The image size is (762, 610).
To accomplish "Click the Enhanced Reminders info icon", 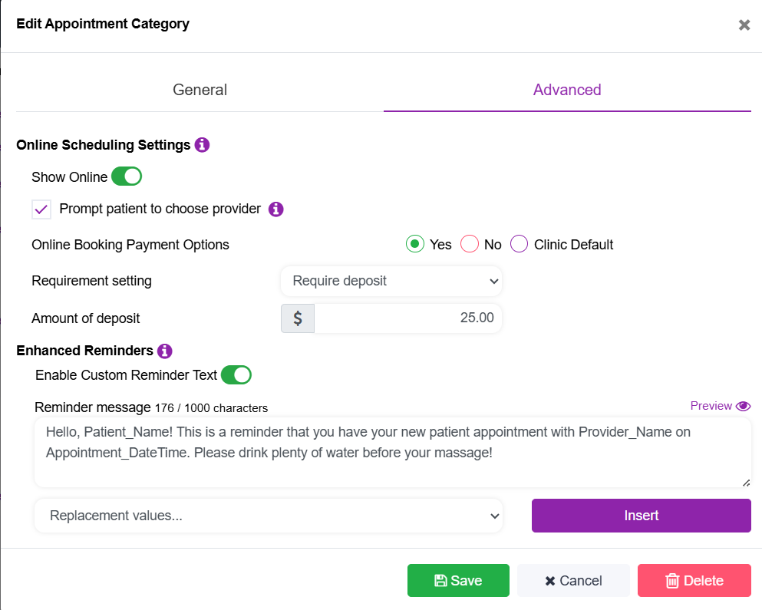I will [164, 351].
